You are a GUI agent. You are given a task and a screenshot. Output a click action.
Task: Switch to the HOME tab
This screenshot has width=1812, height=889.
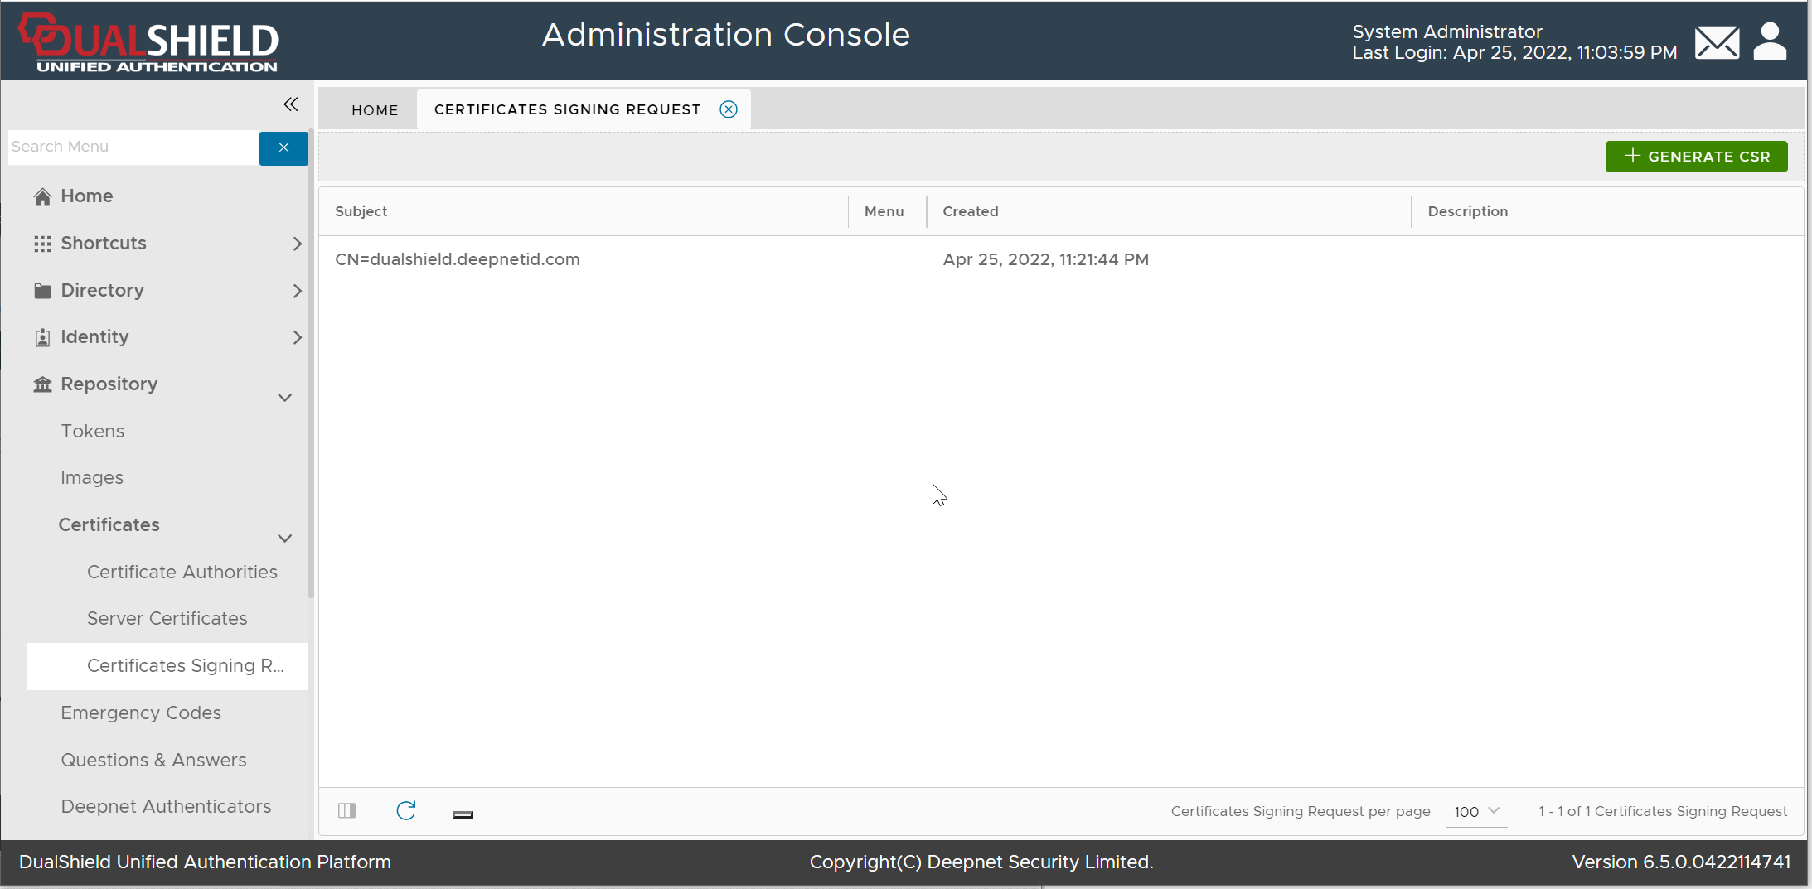(x=375, y=110)
